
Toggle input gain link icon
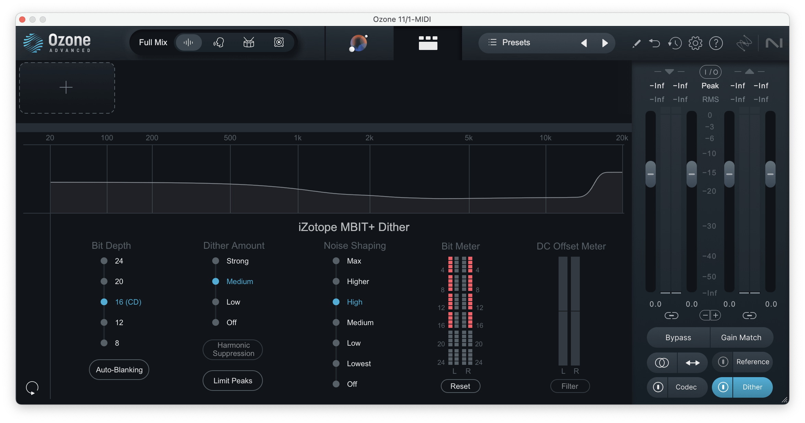[x=672, y=315]
